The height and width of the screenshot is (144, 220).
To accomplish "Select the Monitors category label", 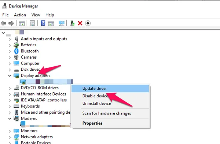I will (x=29, y=131).
